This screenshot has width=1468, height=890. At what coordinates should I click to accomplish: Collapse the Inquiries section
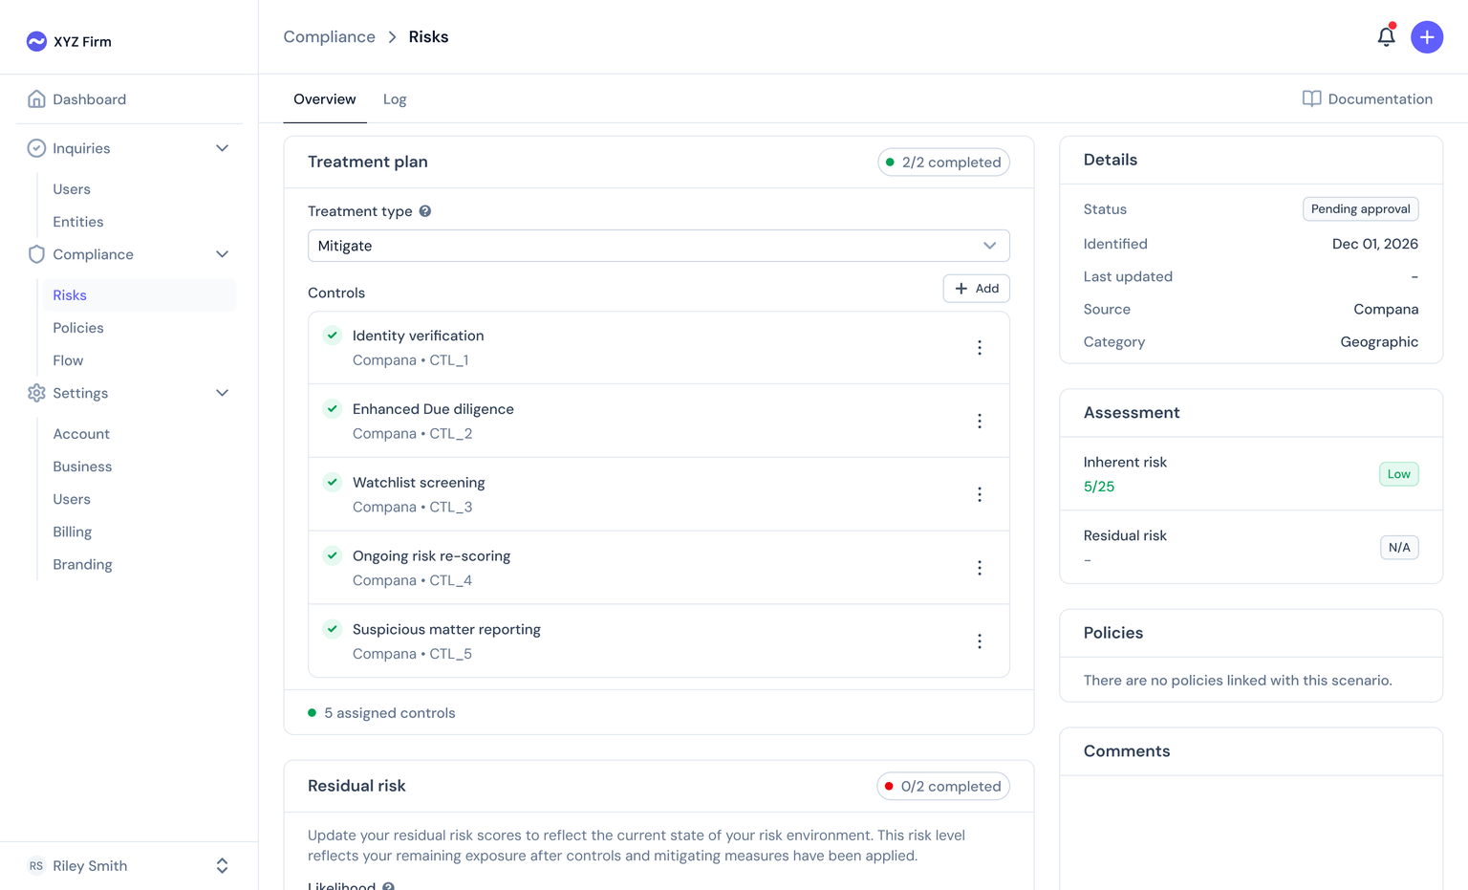coord(222,148)
